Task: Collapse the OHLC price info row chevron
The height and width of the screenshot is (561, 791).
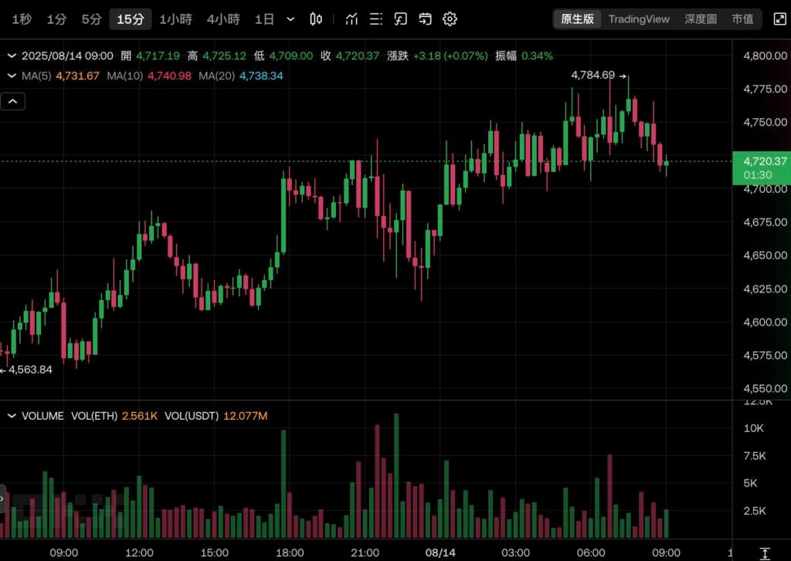Action: coord(11,56)
